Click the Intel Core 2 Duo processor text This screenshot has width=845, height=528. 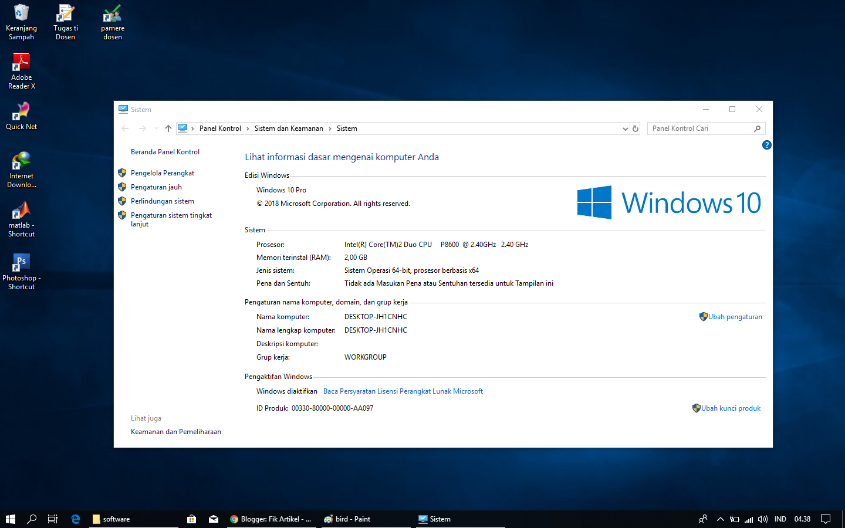[436, 245]
